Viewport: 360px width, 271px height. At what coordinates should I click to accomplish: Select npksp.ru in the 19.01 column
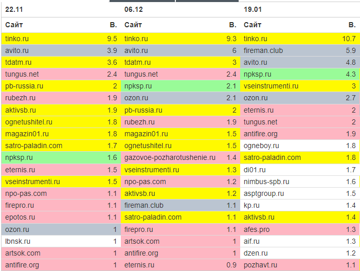coord(257,74)
